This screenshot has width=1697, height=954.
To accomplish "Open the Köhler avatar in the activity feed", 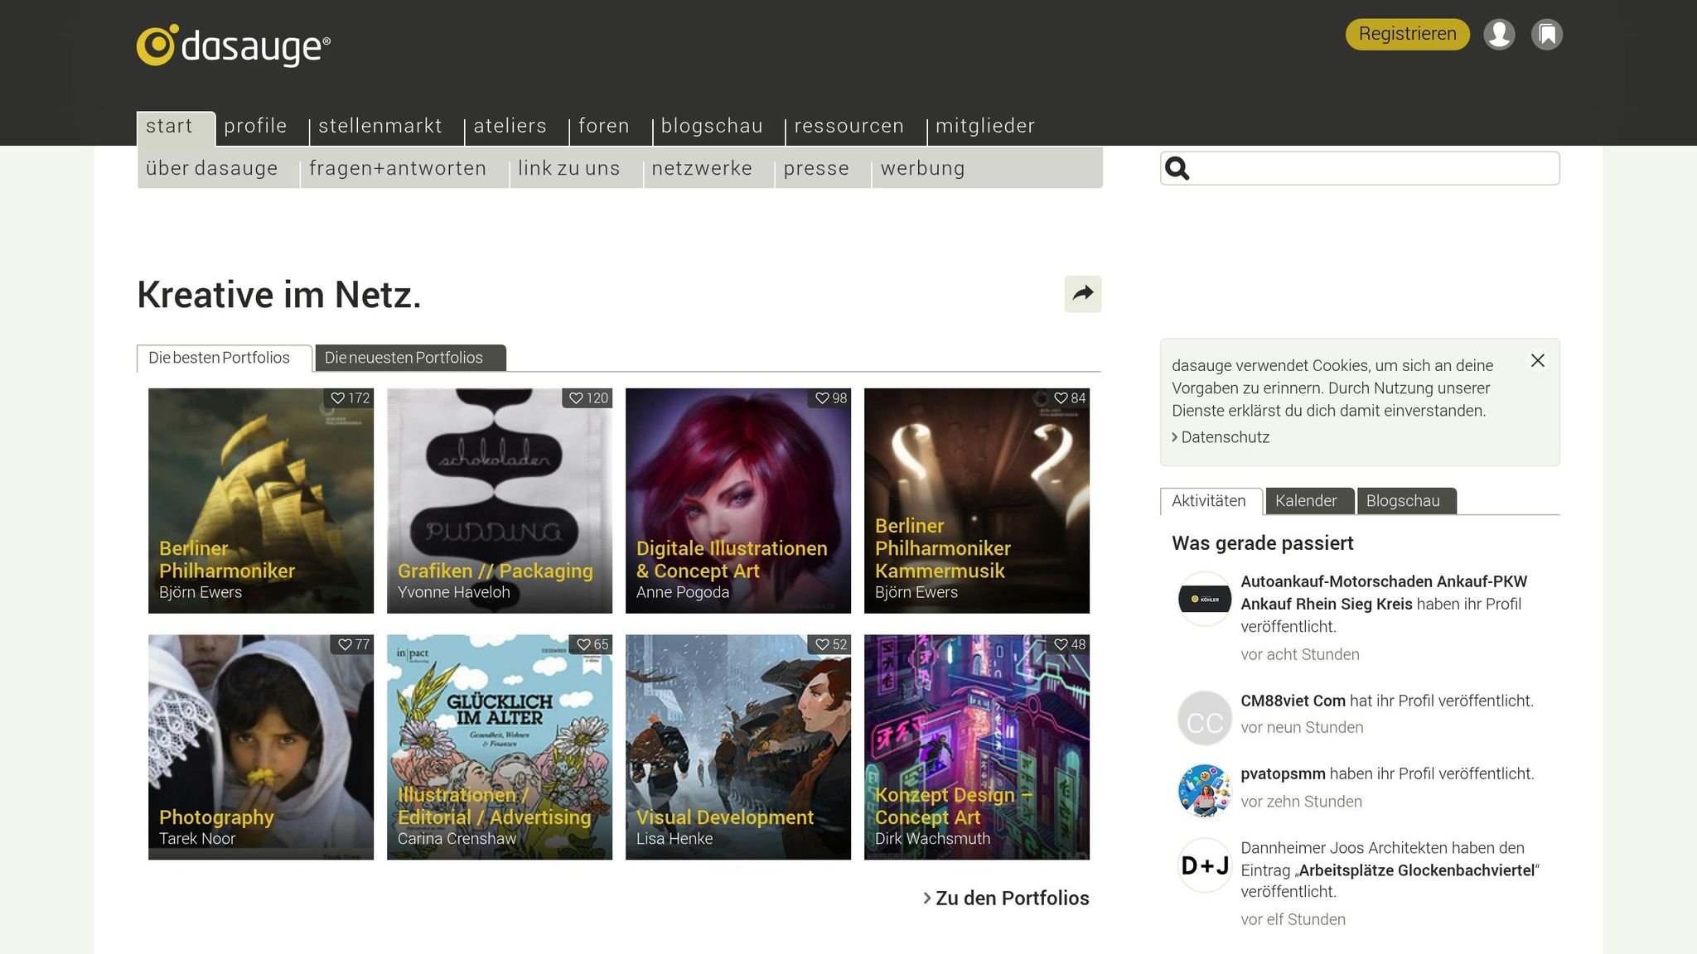I will 1204,598.
